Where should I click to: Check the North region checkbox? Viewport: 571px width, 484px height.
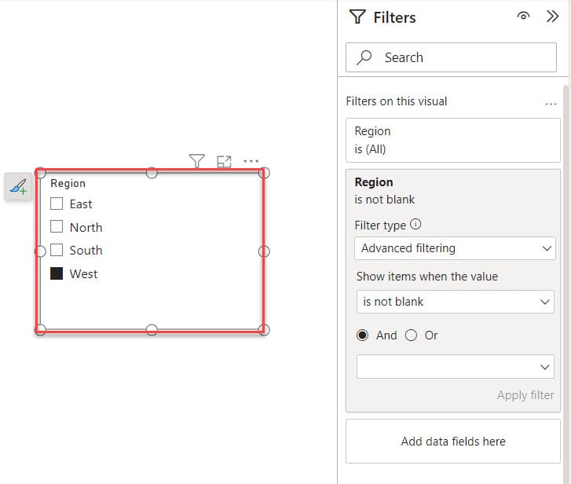click(x=57, y=226)
